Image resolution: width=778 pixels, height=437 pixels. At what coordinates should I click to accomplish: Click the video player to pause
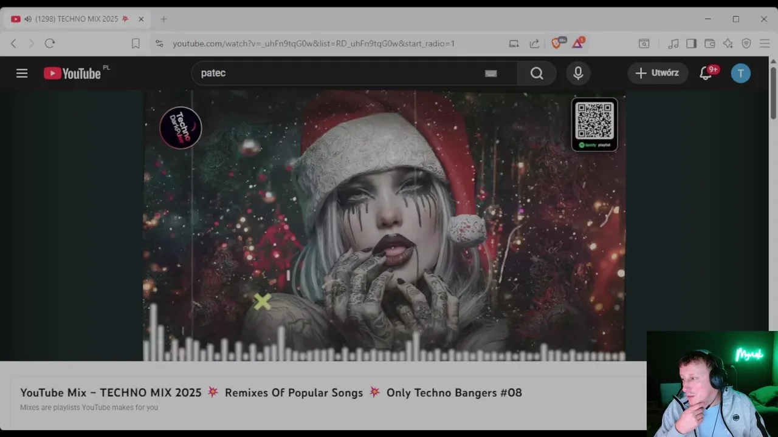point(384,226)
